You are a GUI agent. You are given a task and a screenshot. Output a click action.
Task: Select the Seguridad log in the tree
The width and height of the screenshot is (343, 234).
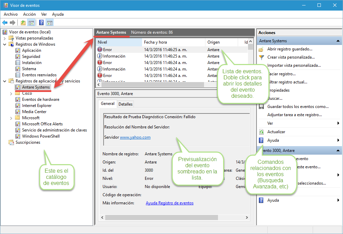click(31, 57)
